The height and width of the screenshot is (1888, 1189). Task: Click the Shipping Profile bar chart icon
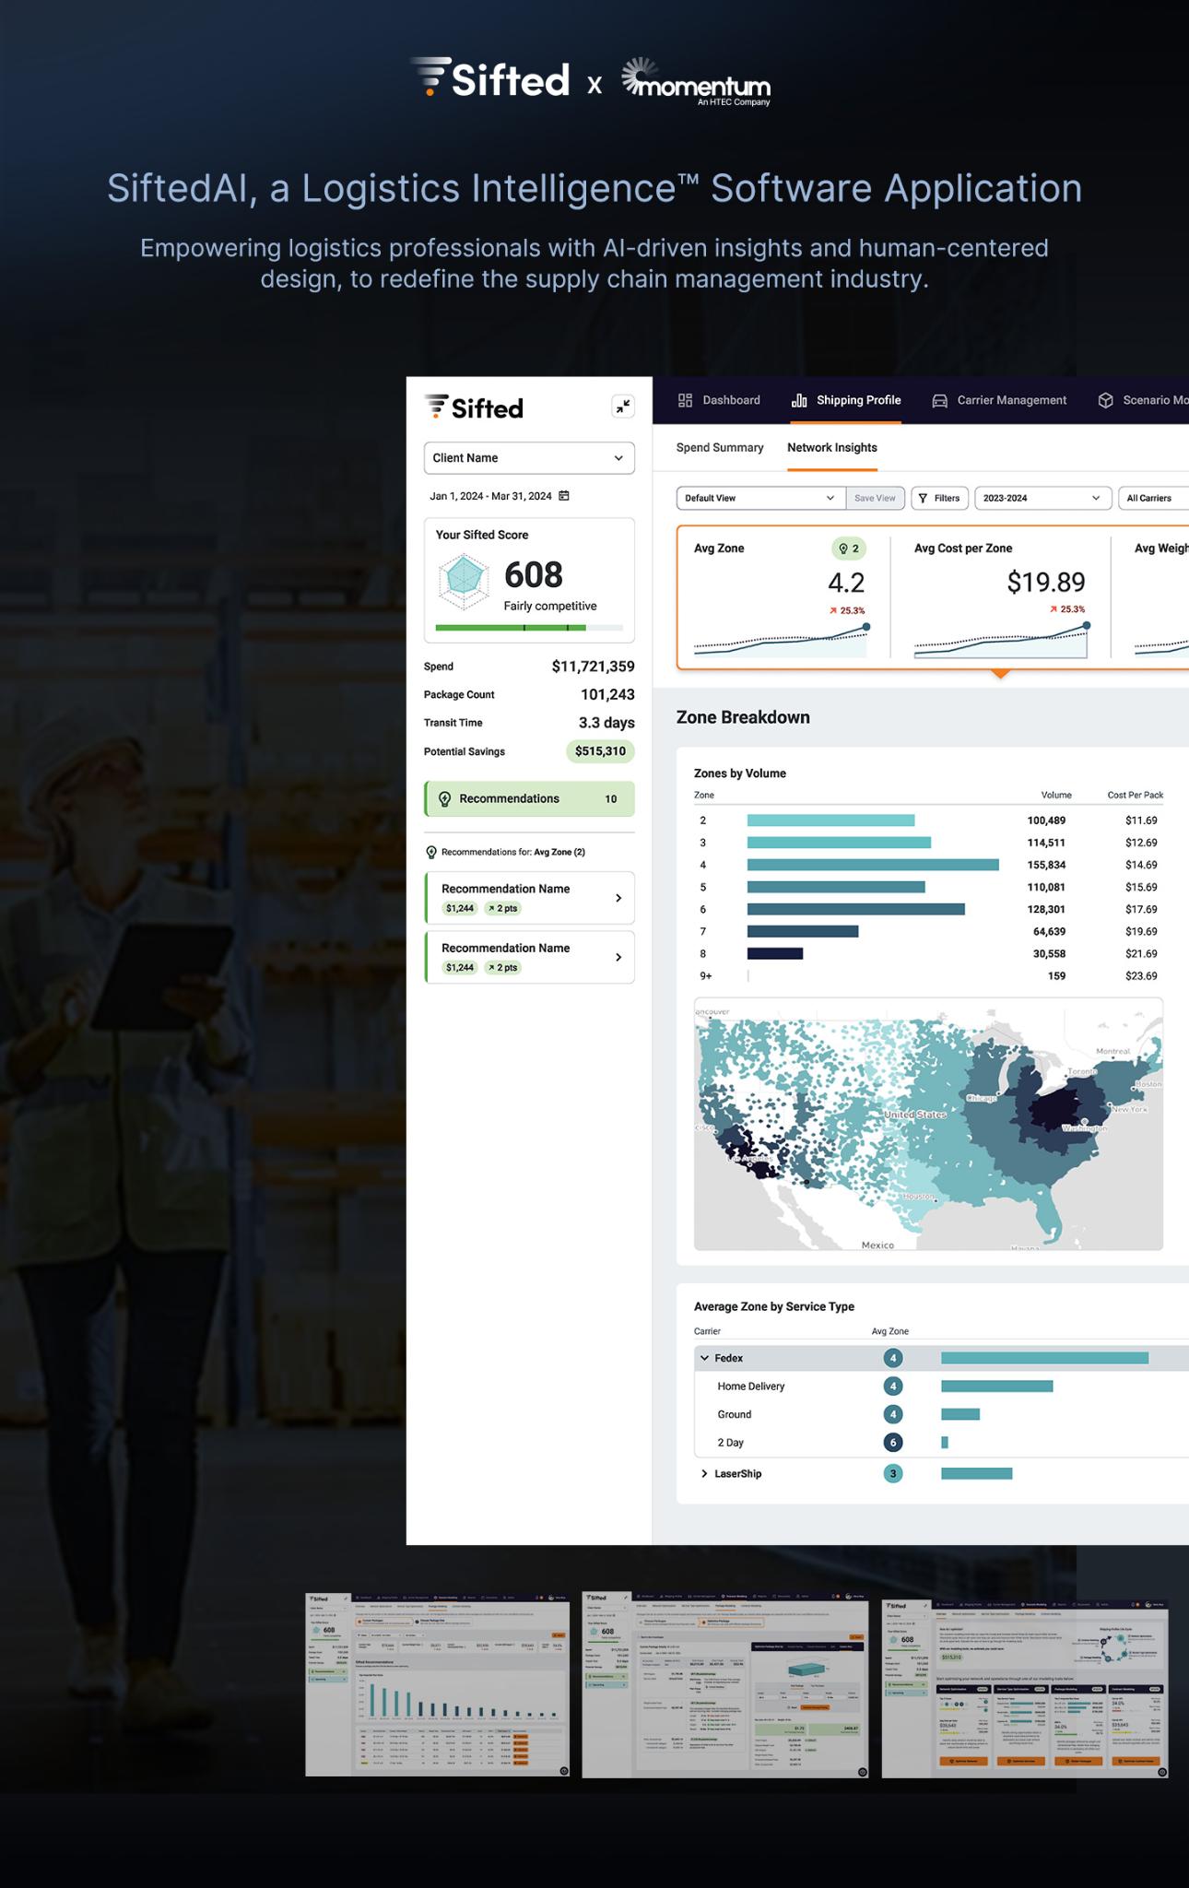799,400
